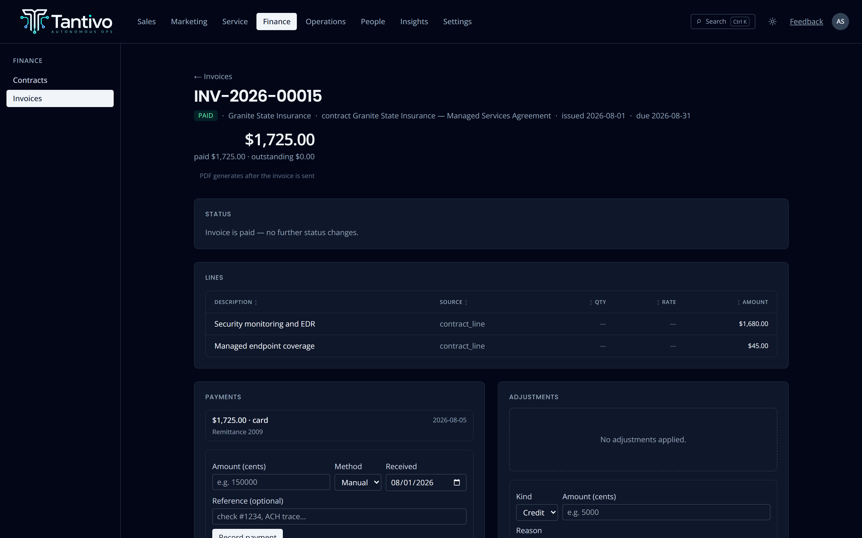Click the Received date field 08/01/2026

[426, 483]
